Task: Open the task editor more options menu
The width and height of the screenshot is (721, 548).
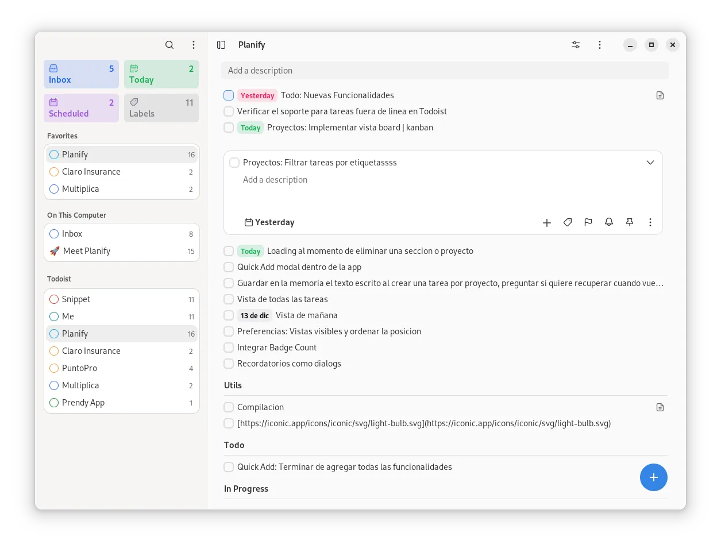Action: tap(650, 222)
